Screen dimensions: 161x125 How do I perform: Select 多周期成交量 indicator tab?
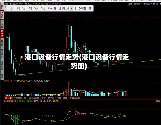20,98
